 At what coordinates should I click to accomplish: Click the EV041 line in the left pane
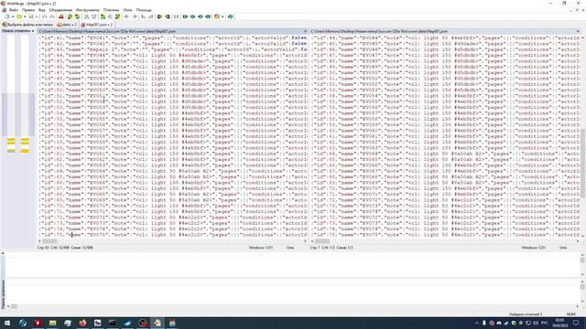[x=172, y=38]
